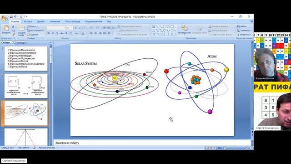
Task: Select the triangle shape in gallery
Action: click(x=154, y=31)
